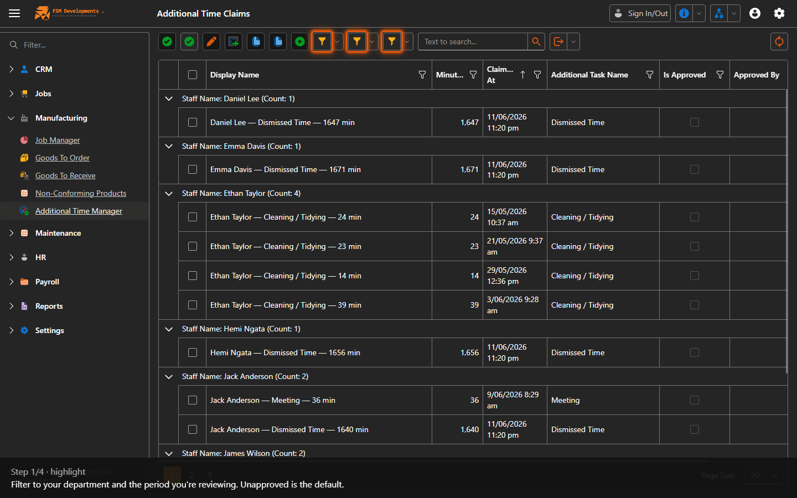Open the Additional Time Manager link
The height and width of the screenshot is (498, 797).
(79, 211)
